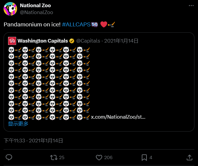
Task: Click the gold verified badge
Action: click(x=72, y=41)
